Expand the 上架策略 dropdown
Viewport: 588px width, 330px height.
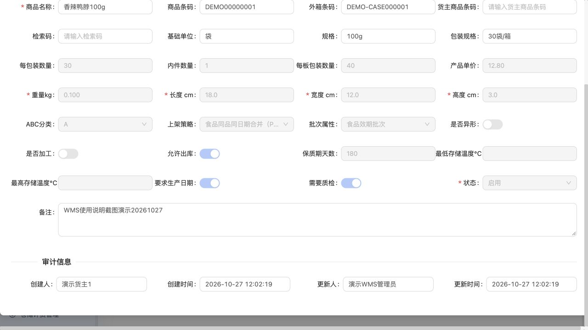pyautogui.click(x=247, y=124)
